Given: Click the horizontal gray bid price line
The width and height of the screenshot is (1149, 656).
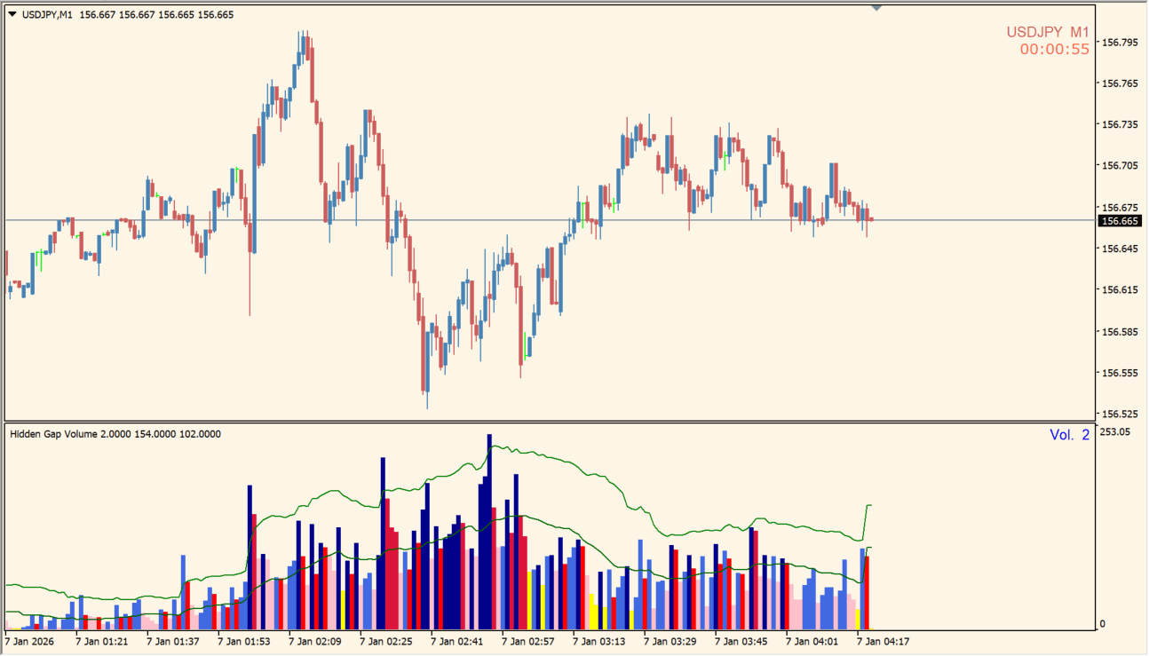Looking at the screenshot, I should pos(533,219).
